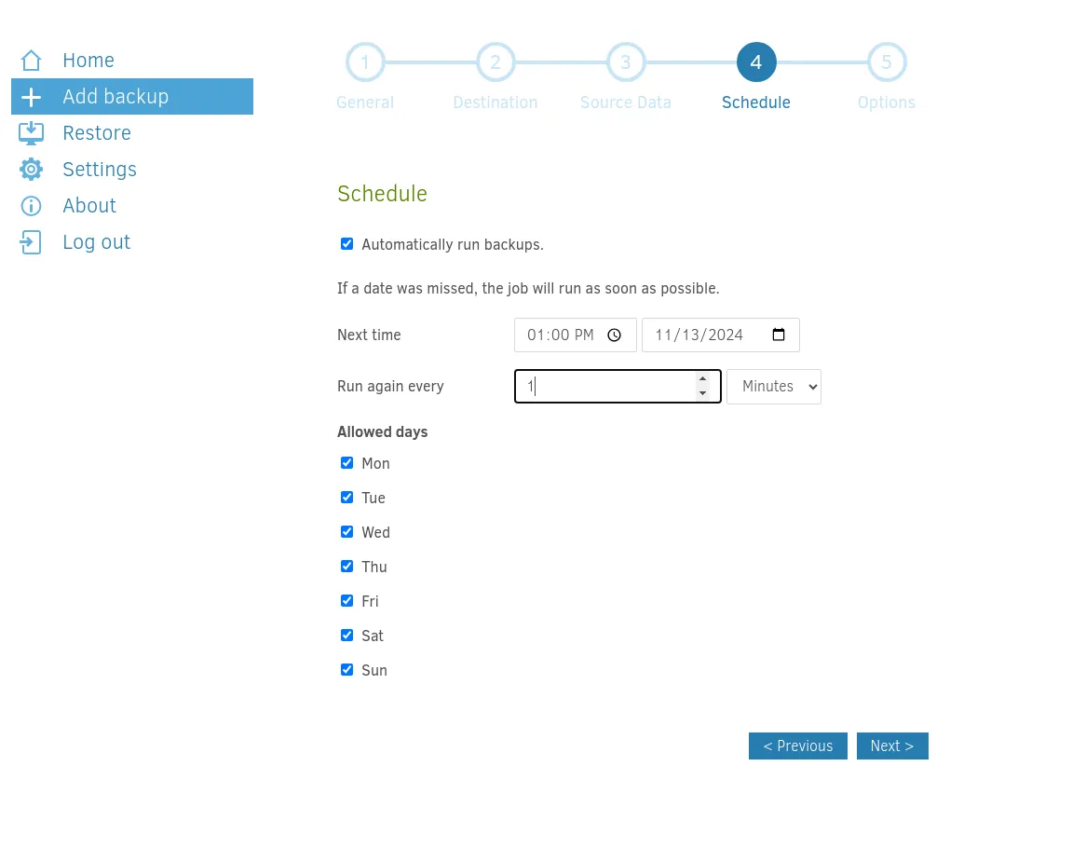Toggle Automatically run backups checkbox

point(347,244)
